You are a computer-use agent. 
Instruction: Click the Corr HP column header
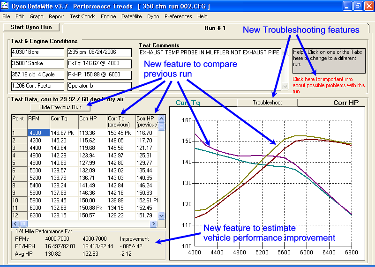point(93,122)
